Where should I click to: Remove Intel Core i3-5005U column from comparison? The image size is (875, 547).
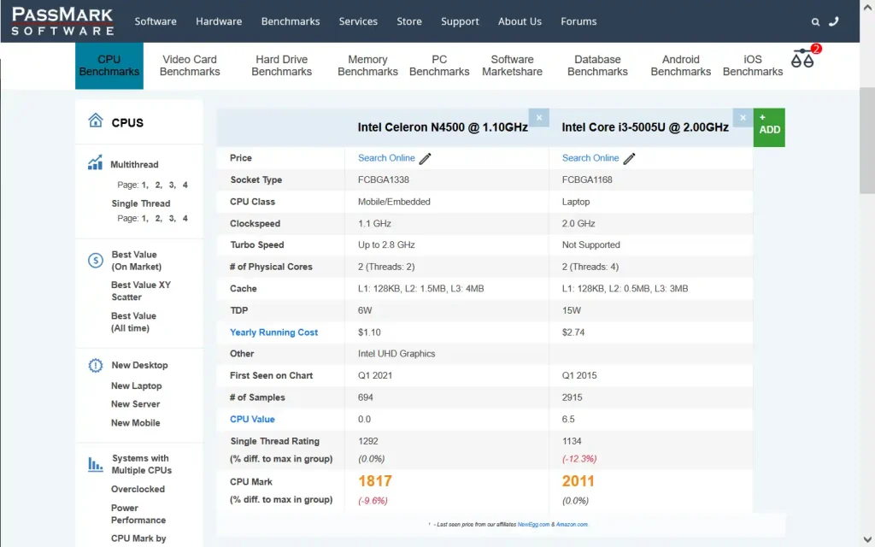(743, 118)
